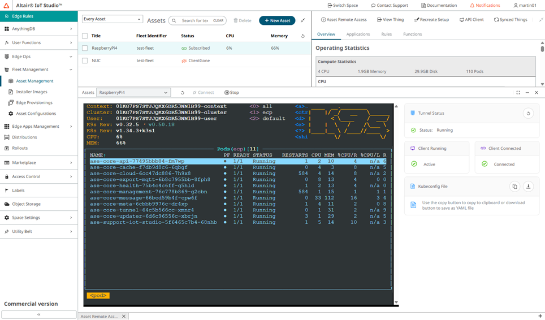Download the Kubeconfig file as YAML
The height and width of the screenshot is (320, 545).
tap(528, 187)
